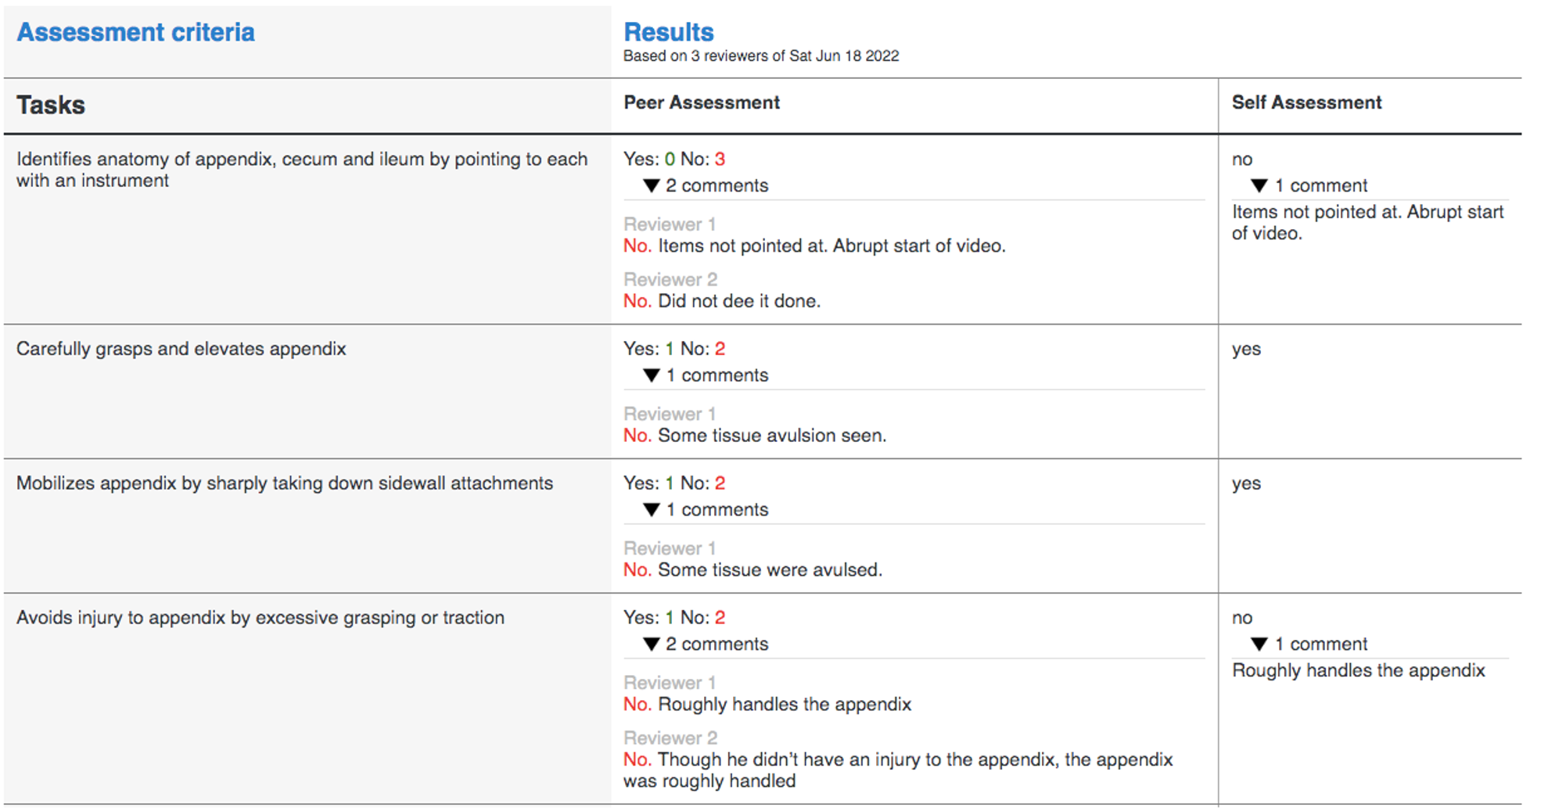Click the 'Yes: 0 No: 3' peer score
The image size is (1566, 808).
673,160
